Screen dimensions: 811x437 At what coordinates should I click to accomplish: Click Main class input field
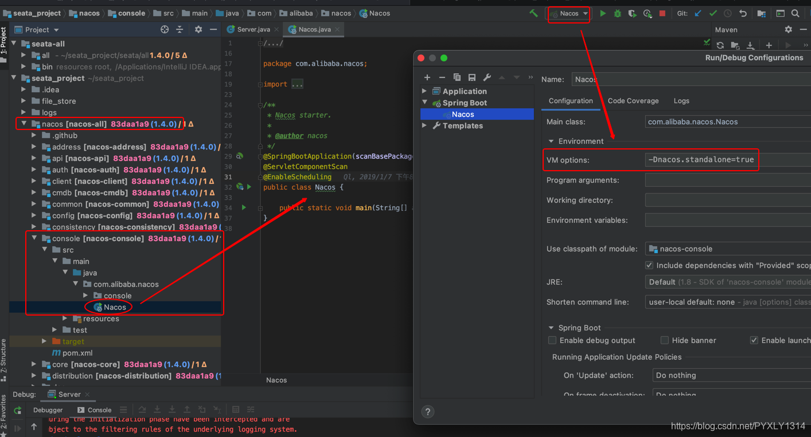[728, 121]
